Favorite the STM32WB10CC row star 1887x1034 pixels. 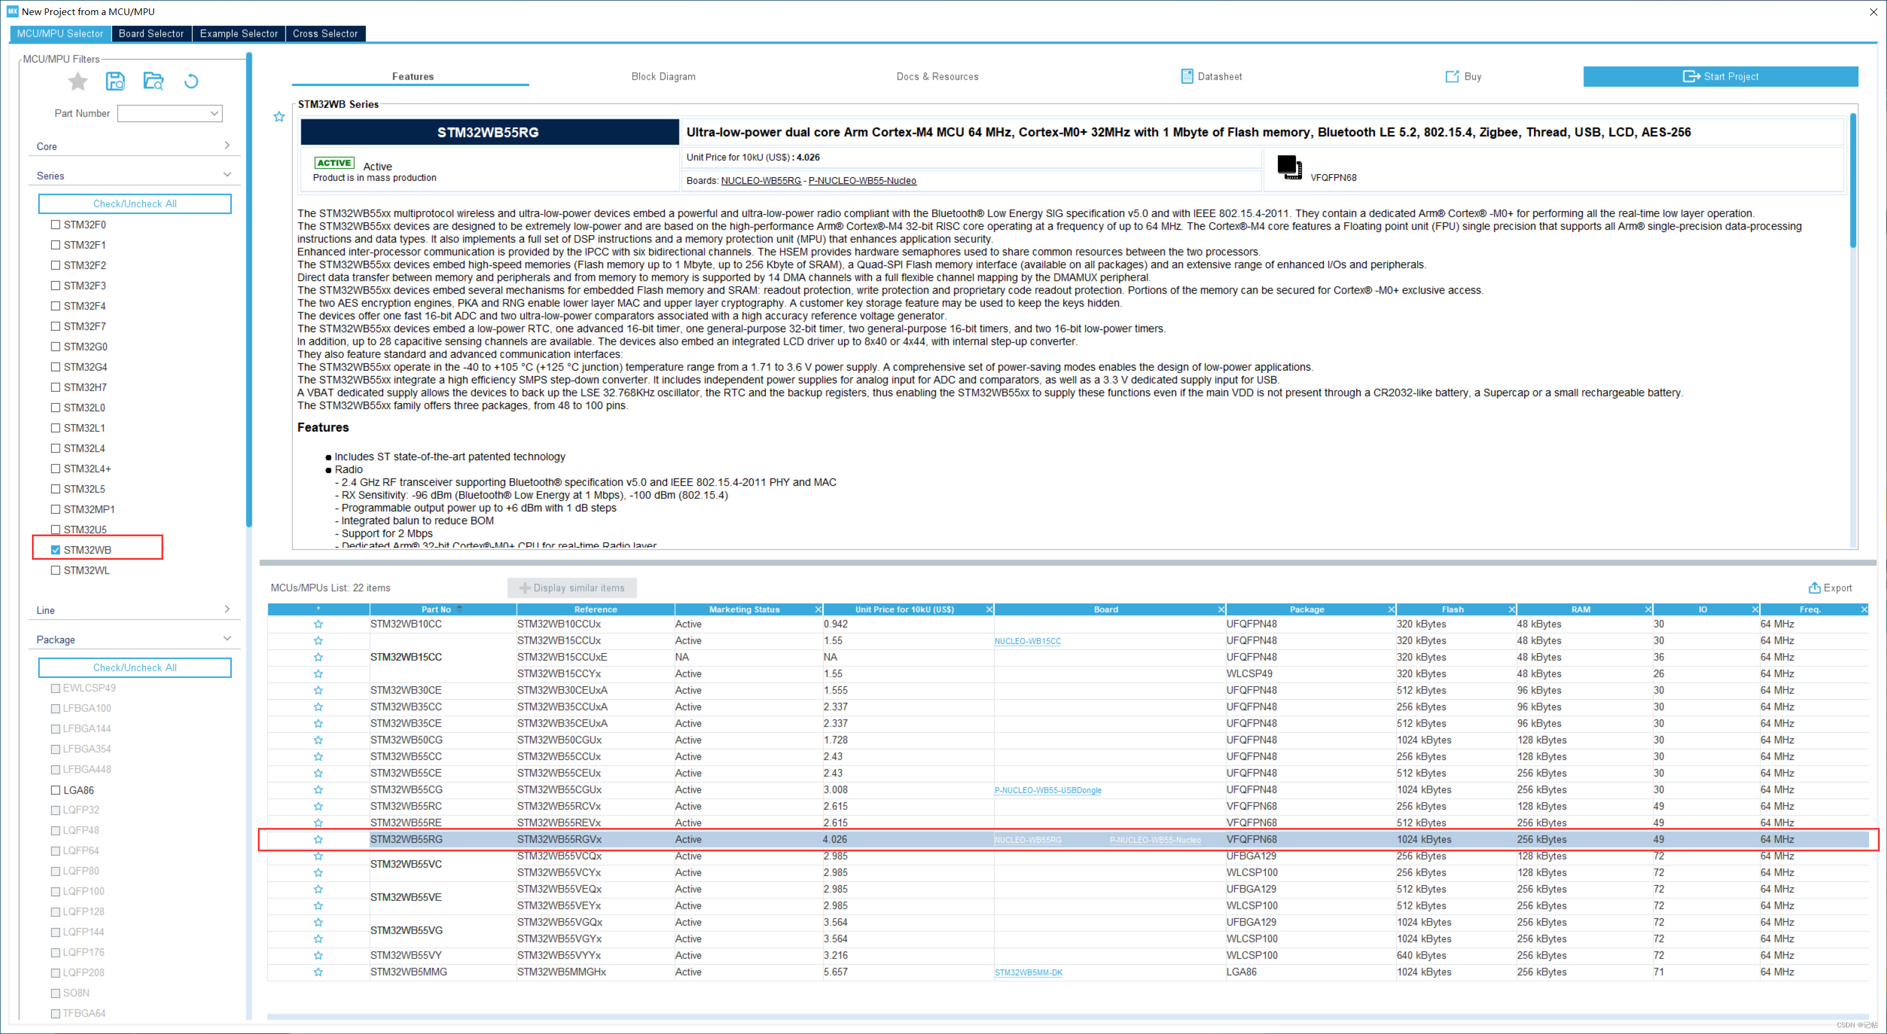click(x=318, y=624)
